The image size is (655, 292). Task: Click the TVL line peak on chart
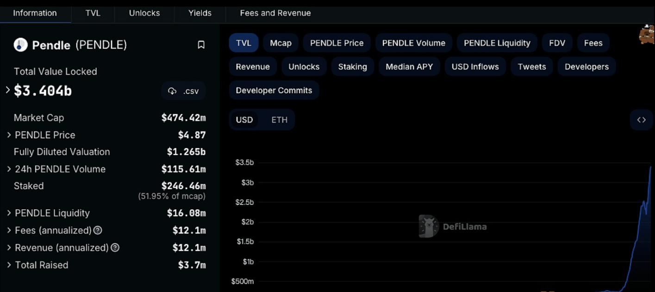(650, 167)
